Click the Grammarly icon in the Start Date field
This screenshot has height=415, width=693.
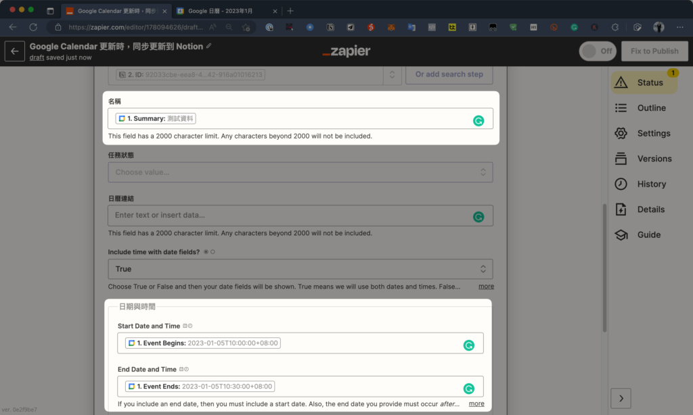[x=469, y=345]
